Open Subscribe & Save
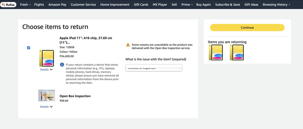The width and height of the screenshot is (303, 129). (x=228, y=5)
